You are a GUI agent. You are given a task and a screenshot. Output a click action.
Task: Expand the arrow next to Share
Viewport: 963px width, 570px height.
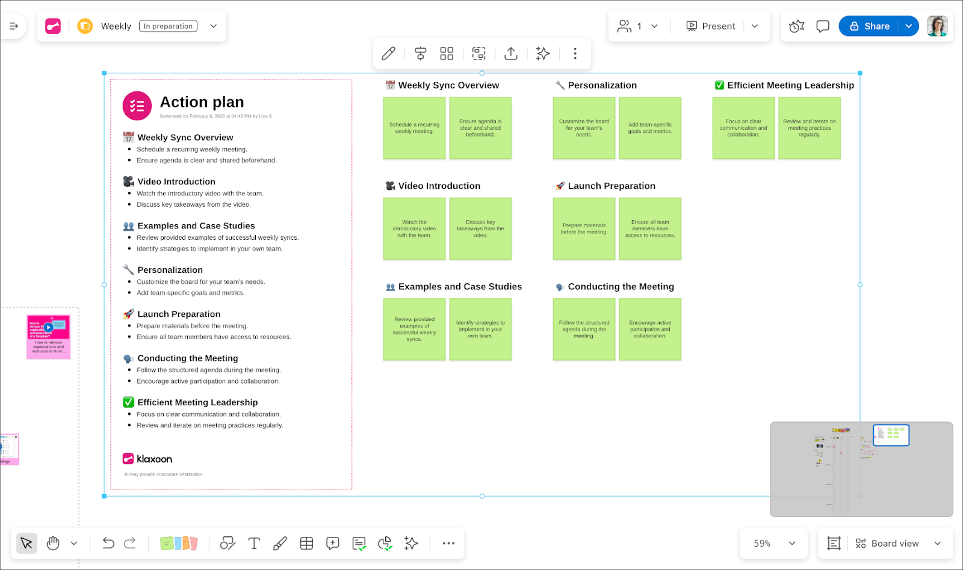pyautogui.click(x=909, y=26)
